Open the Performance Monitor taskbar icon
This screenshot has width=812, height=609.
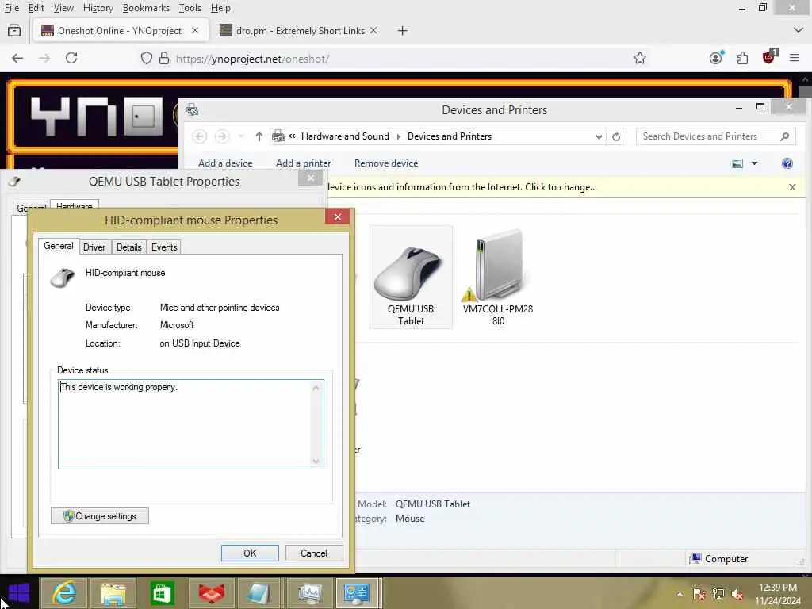click(x=309, y=593)
